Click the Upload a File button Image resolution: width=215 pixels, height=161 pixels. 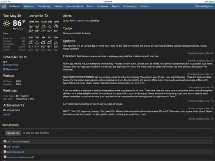pos(13,133)
